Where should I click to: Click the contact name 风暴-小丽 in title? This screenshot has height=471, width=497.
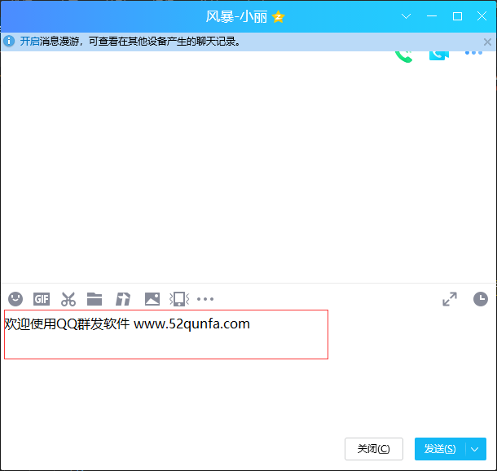[236, 17]
